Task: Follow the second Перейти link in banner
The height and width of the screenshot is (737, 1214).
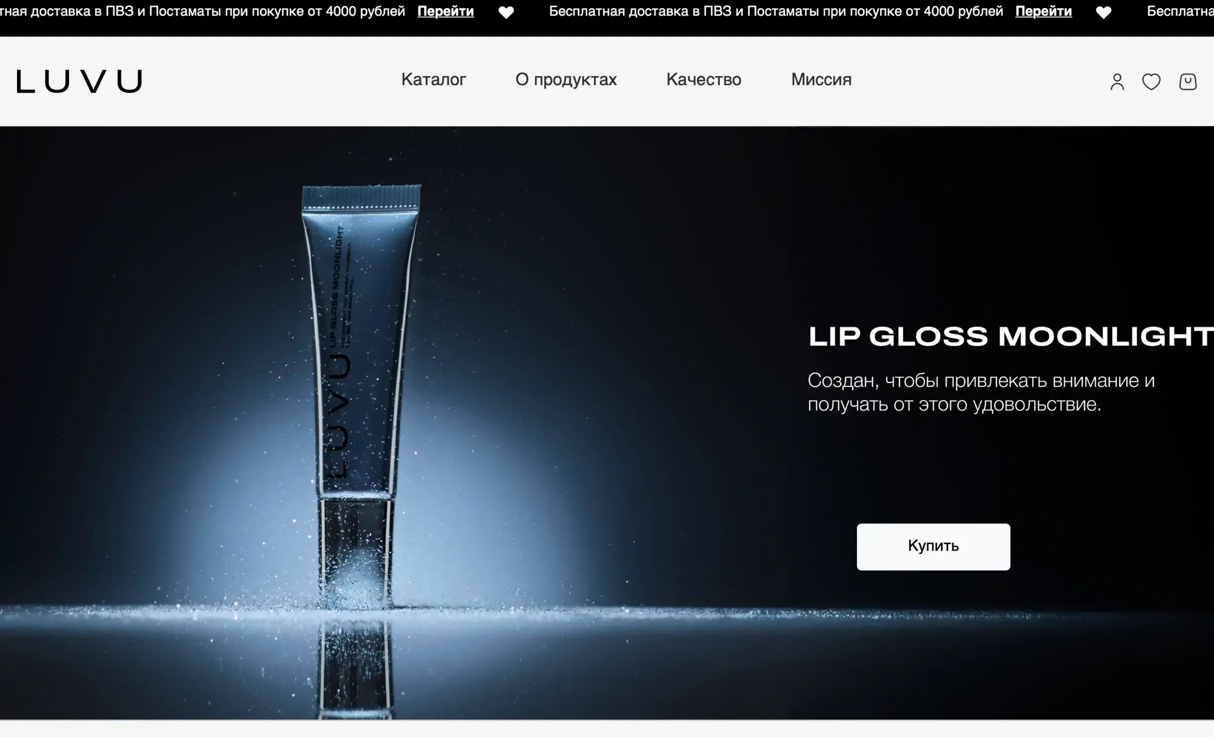Action: click(x=1044, y=12)
